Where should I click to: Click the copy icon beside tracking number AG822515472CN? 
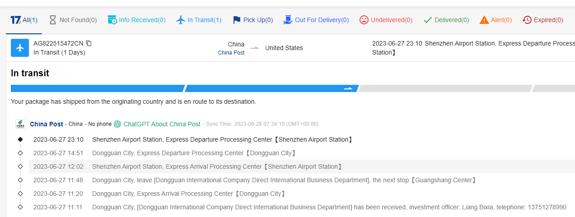[89, 43]
